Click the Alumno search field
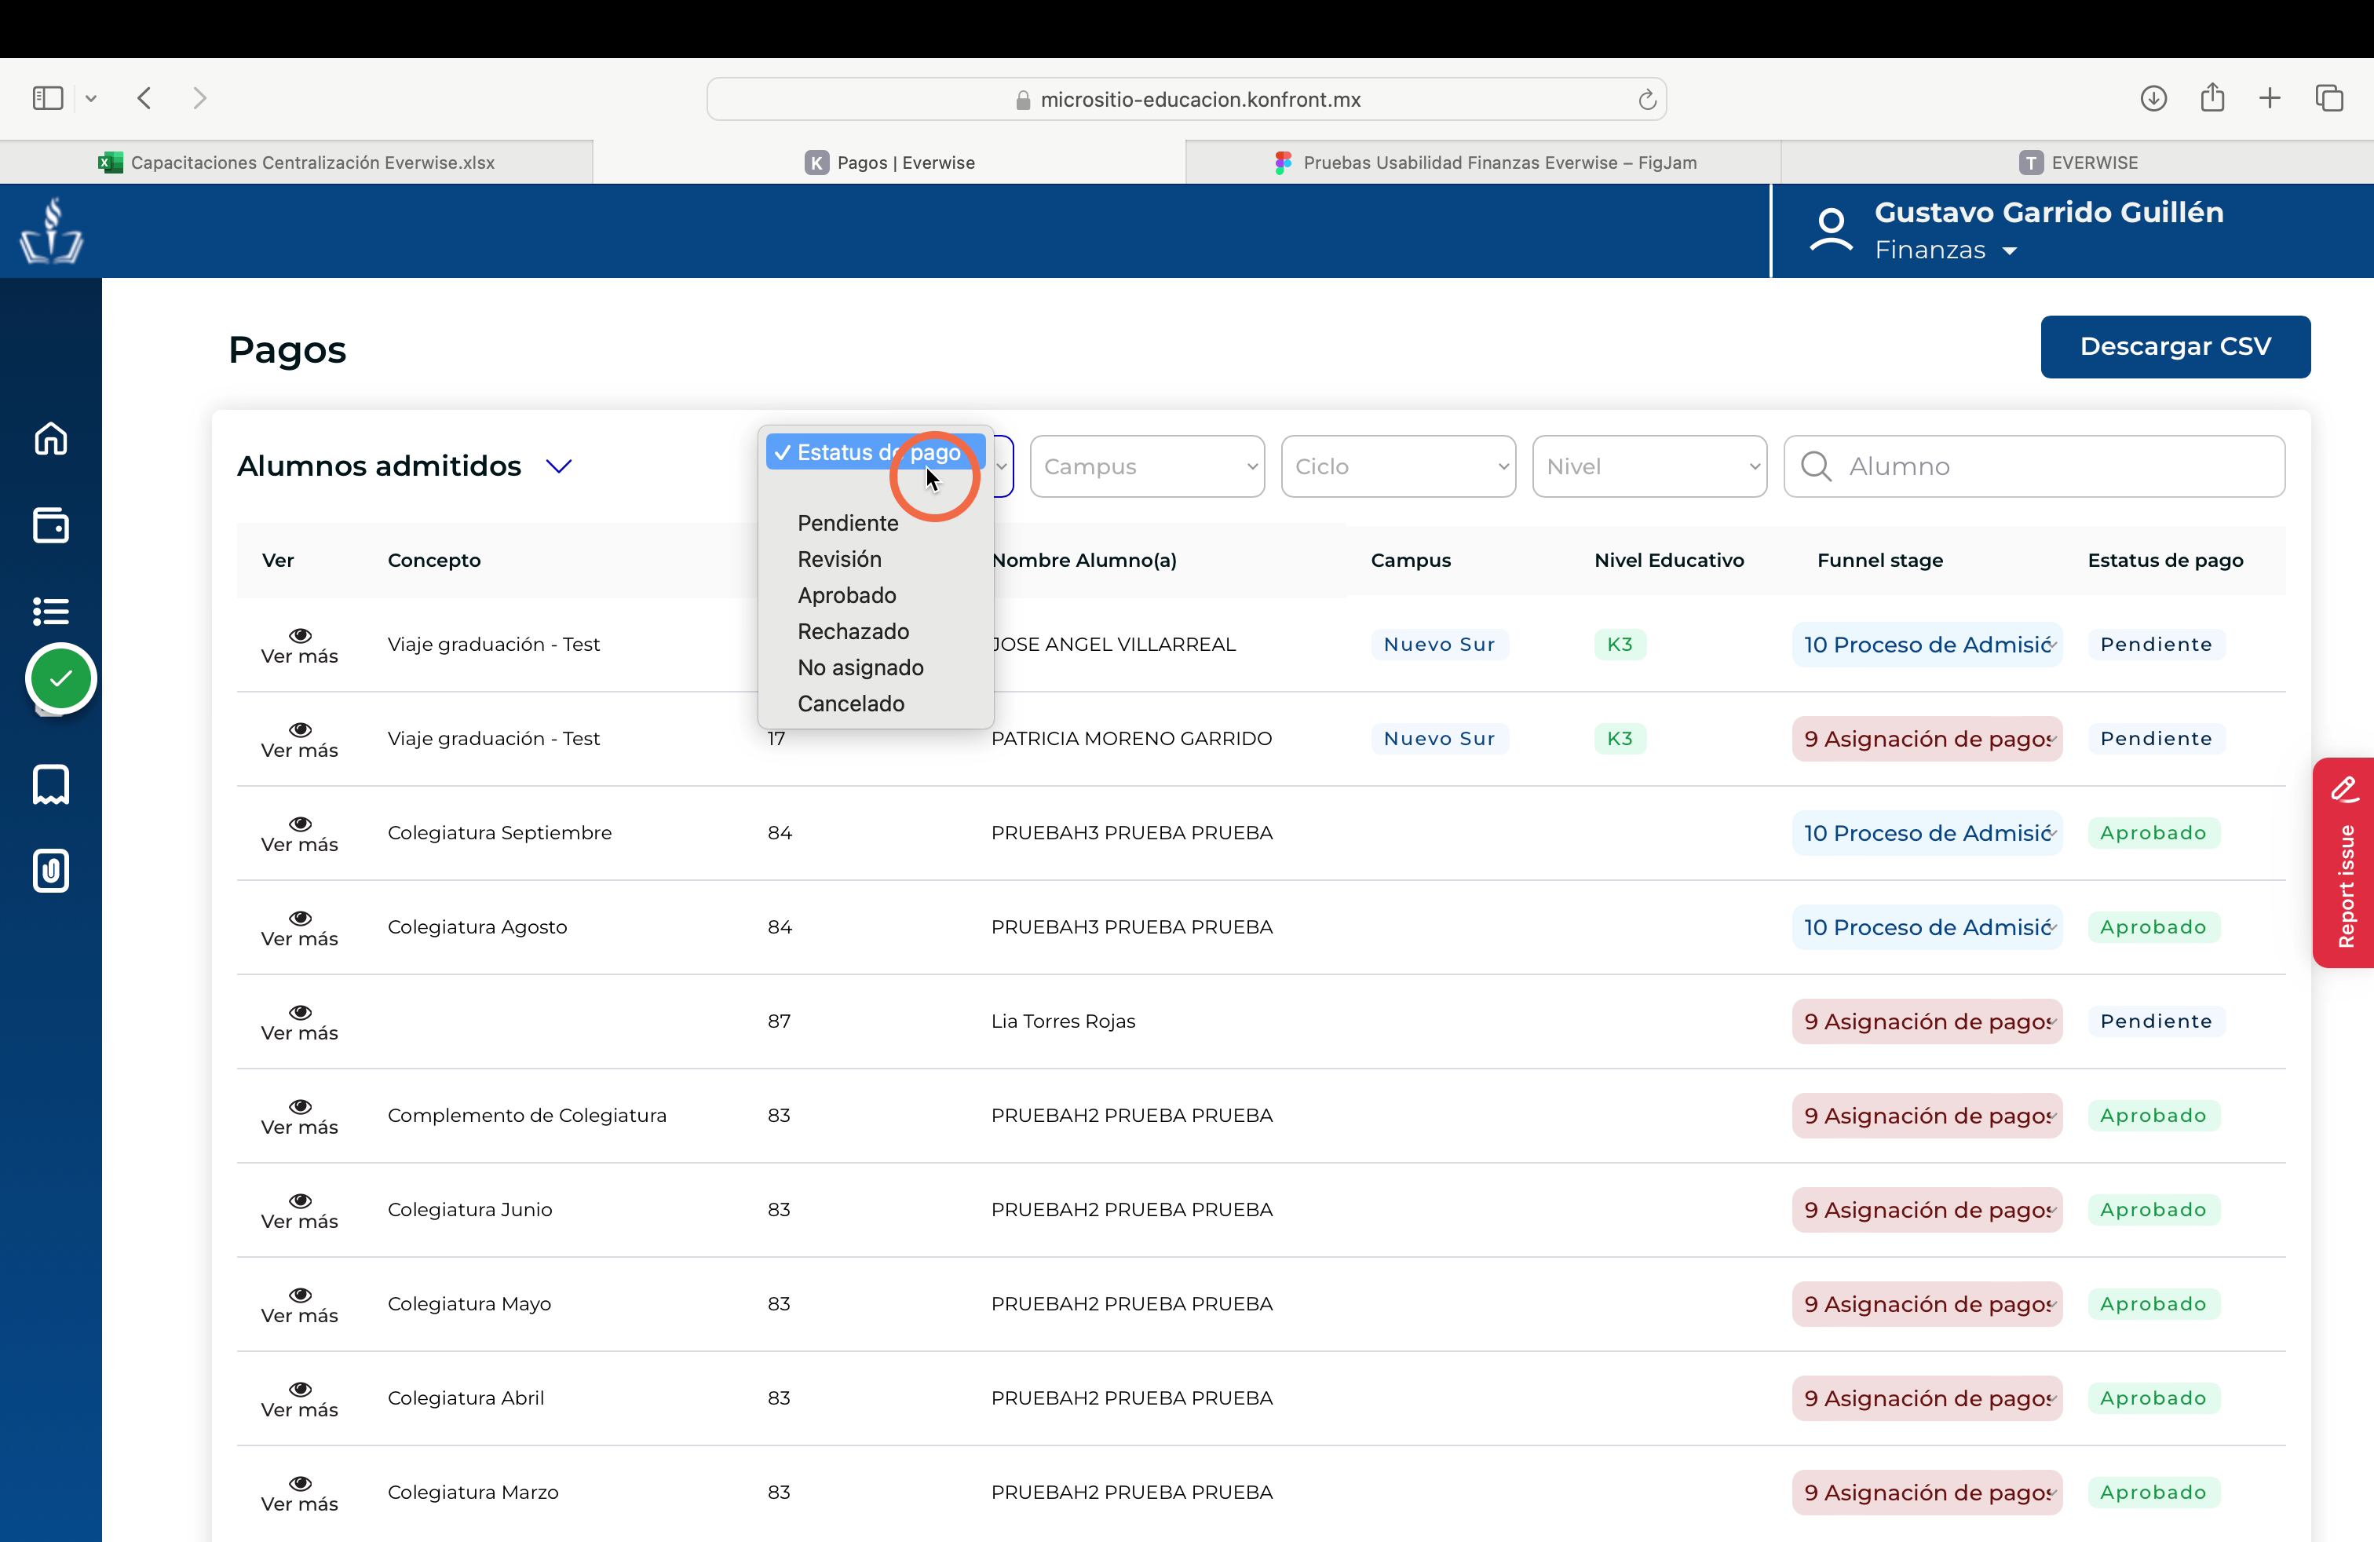2374x1542 pixels. click(x=2035, y=466)
